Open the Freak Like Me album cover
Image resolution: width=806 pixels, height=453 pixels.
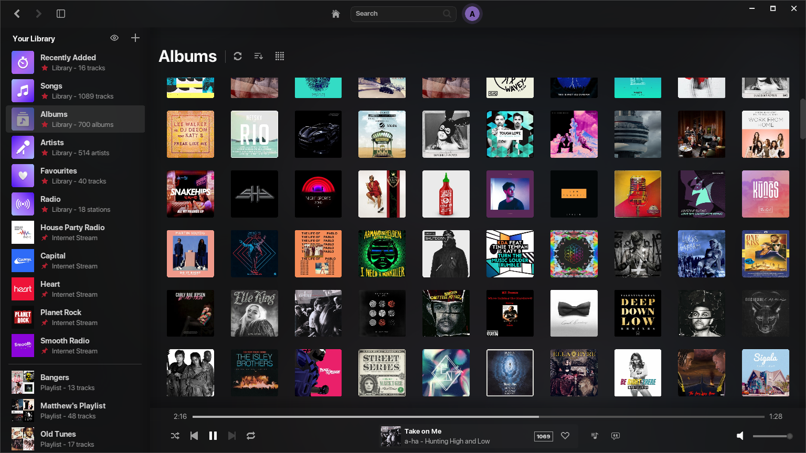190,134
